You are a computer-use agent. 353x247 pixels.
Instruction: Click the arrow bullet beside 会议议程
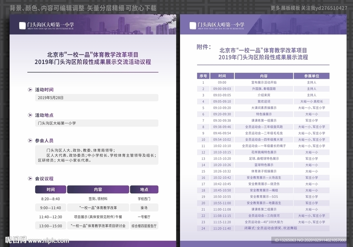click(x=30, y=178)
